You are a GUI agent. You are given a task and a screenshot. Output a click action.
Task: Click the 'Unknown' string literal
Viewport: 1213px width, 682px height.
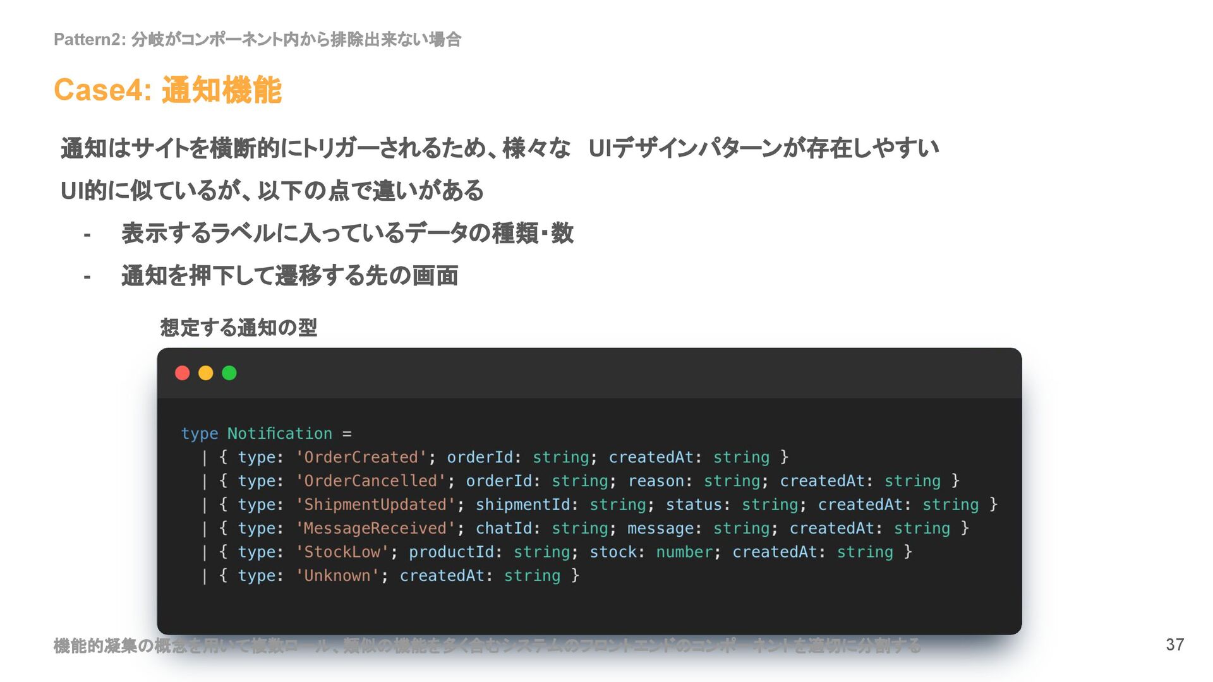point(337,576)
